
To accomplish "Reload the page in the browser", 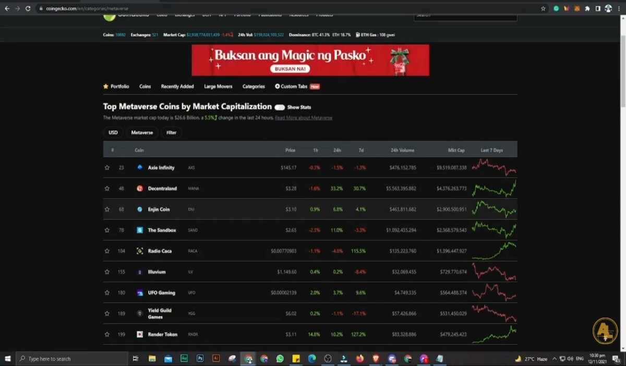I will tap(28, 8).
